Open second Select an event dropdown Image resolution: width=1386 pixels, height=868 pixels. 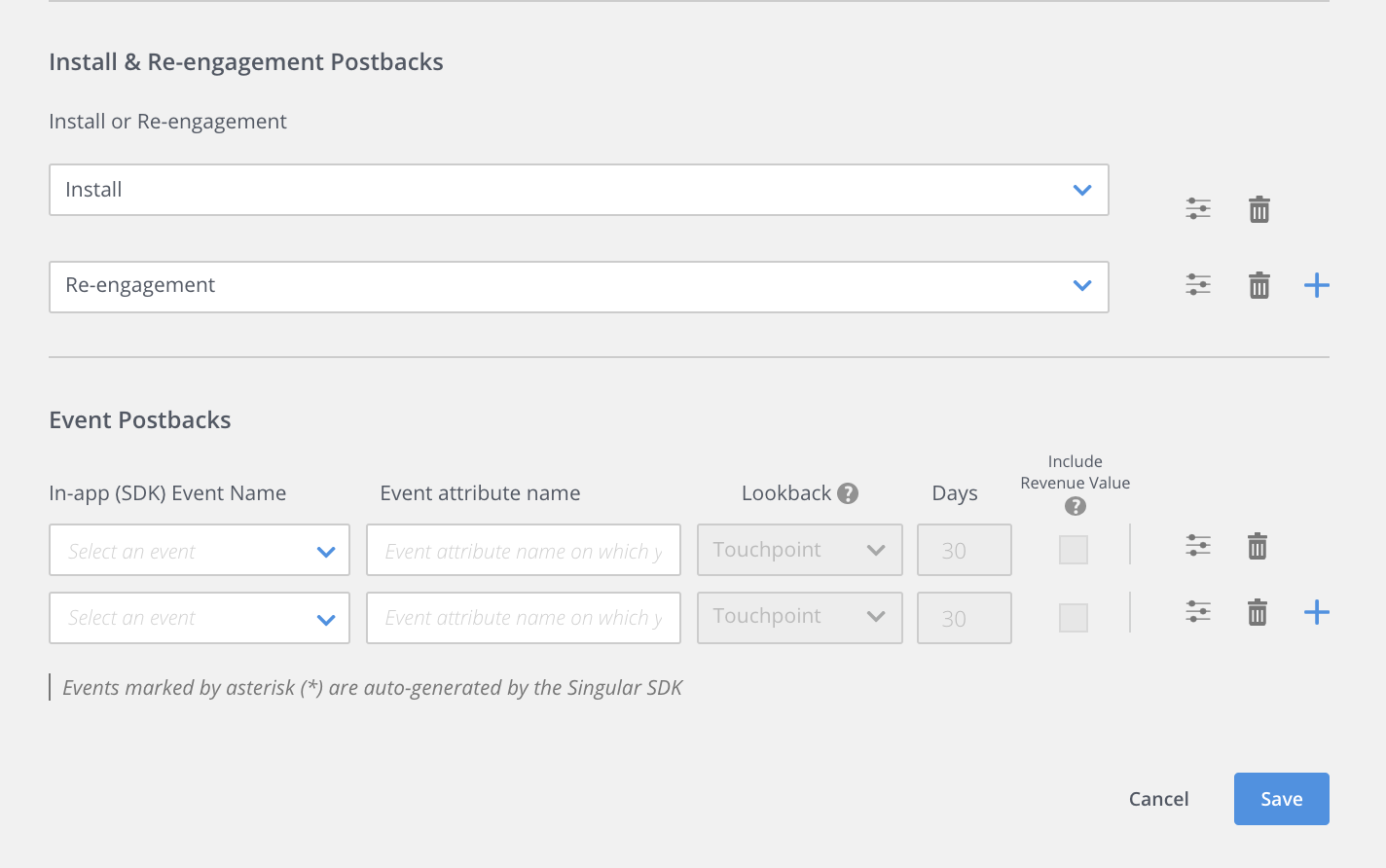coord(200,618)
